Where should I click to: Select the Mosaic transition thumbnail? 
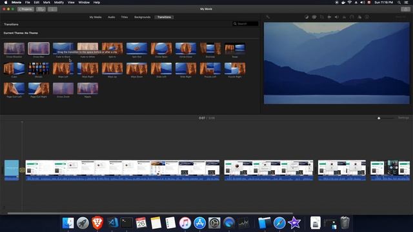39,69
